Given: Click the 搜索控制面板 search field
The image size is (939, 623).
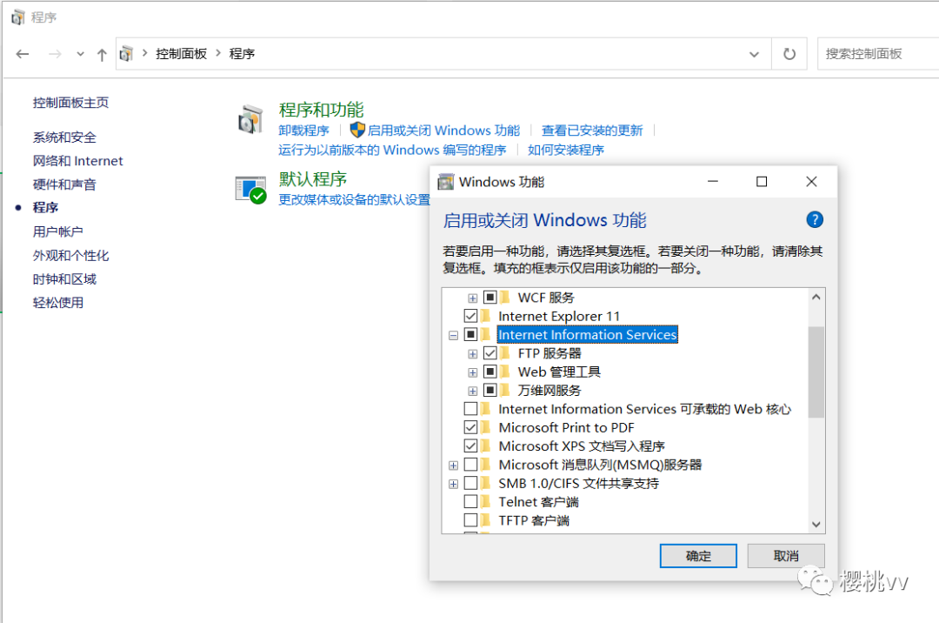Looking at the screenshot, I should click(876, 54).
